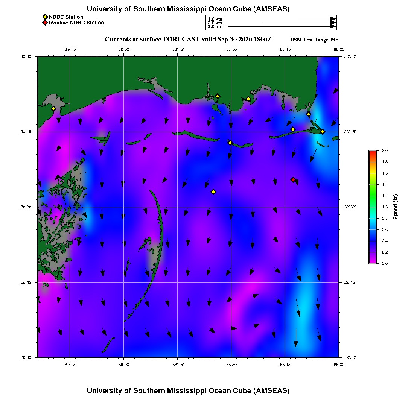Click the red Inactive NDBC Station legend diamond
The image size is (414, 395).
click(45, 23)
